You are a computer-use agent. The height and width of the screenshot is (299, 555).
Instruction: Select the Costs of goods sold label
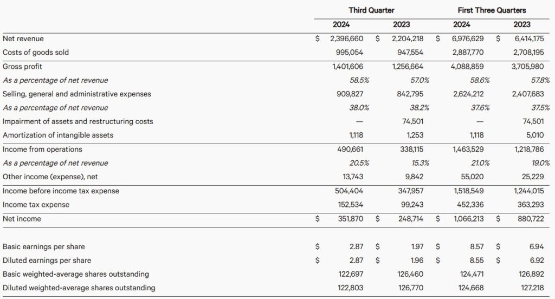point(36,53)
